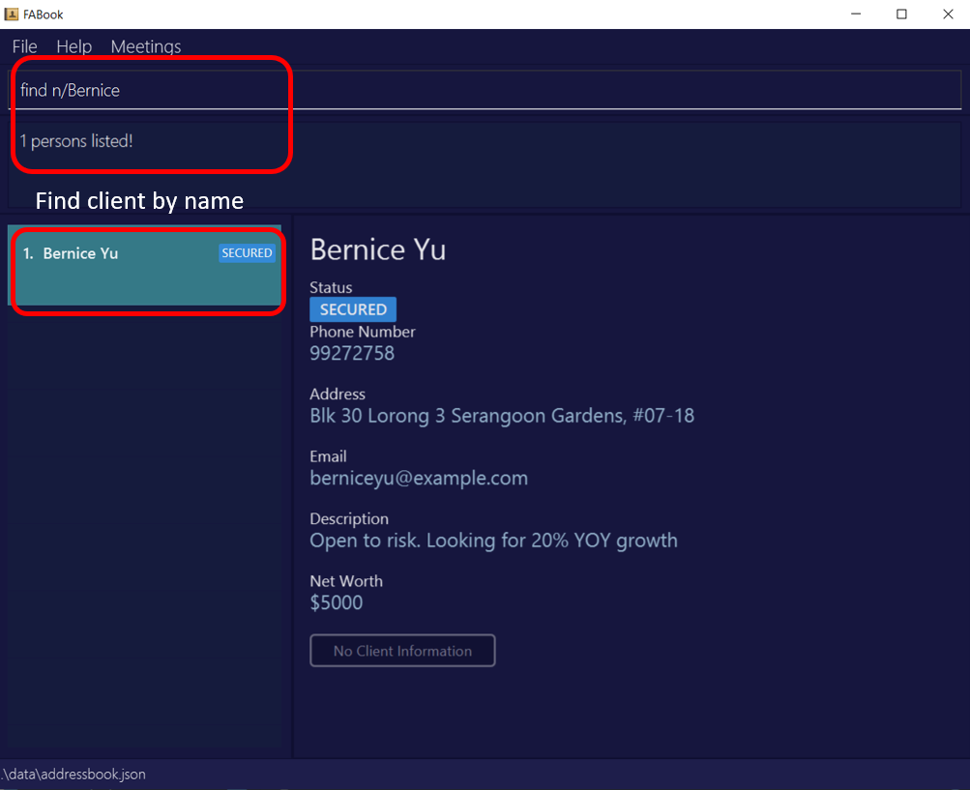
Task: Click the Bernice Yu heading in details panel
Action: tap(378, 249)
